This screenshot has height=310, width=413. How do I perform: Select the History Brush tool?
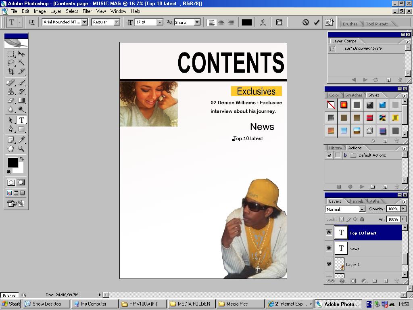pyautogui.click(x=21, y=92)
